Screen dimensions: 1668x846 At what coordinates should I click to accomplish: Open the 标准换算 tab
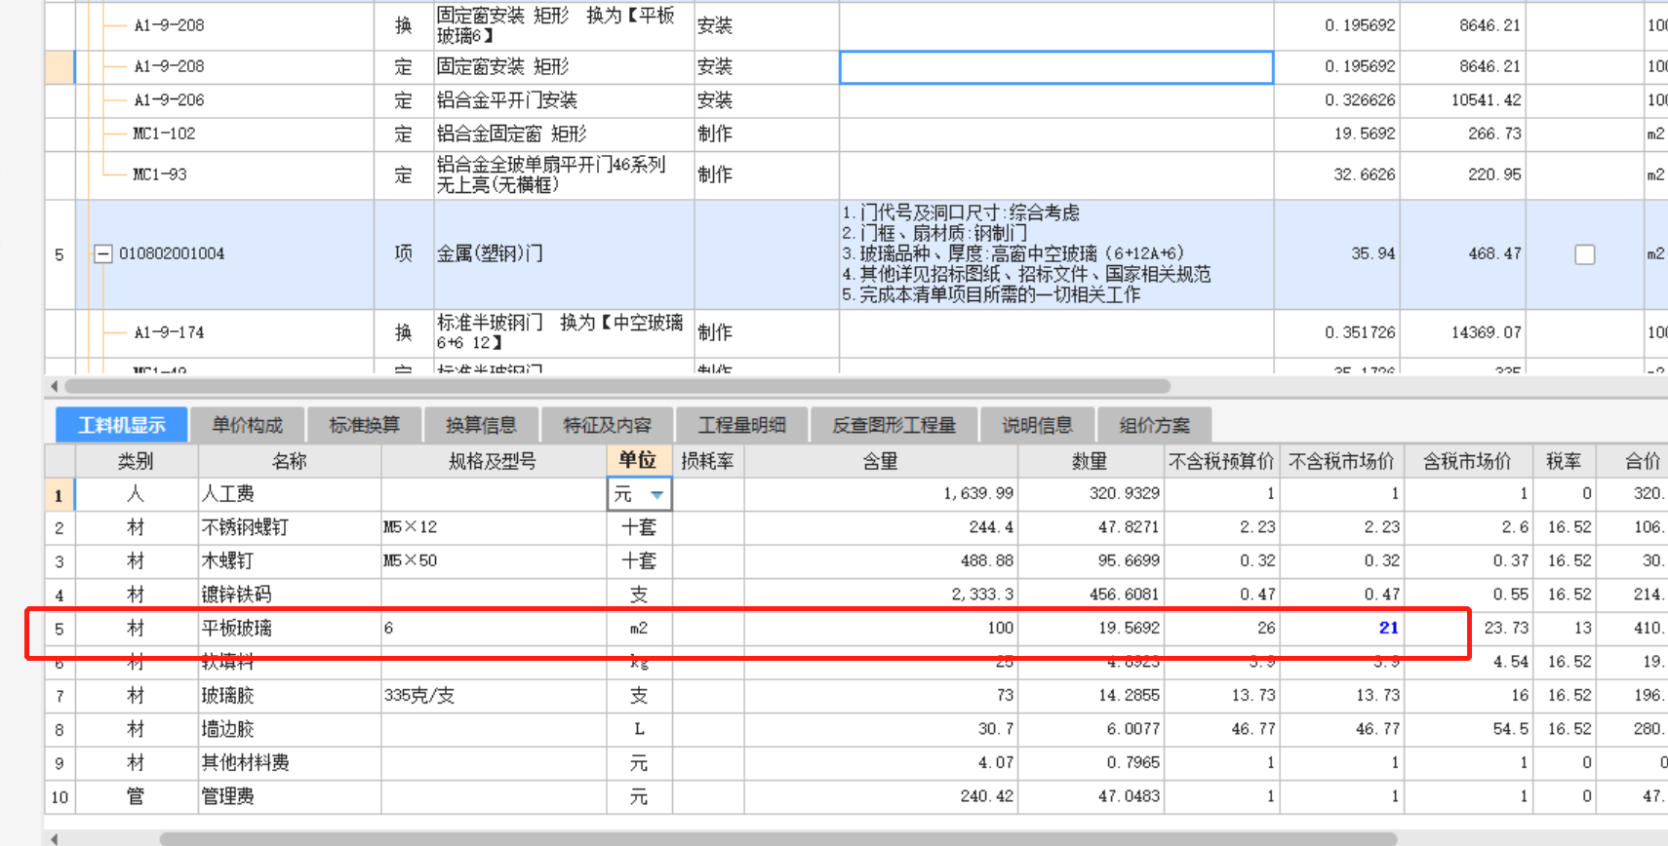click(x=364, y=425)
